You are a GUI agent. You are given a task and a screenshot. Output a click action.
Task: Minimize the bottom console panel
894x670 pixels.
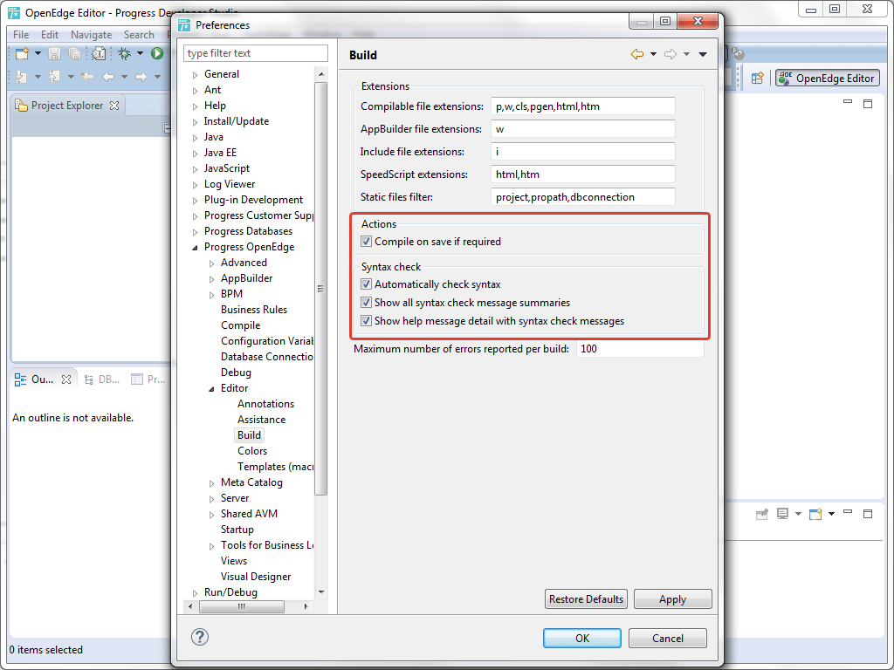(848, 512)
